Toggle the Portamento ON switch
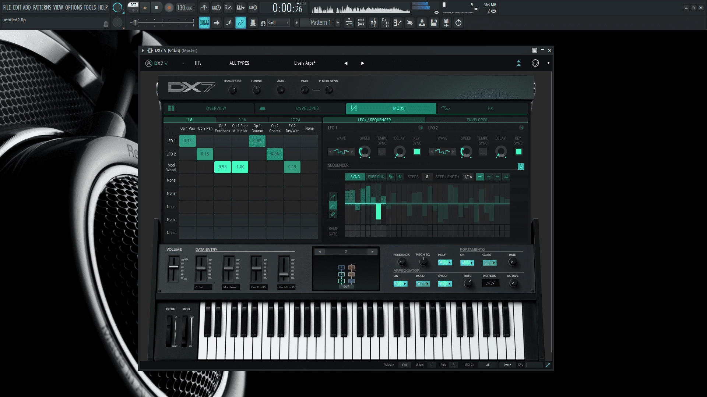The image size is (707, 397). pos(467,263)
